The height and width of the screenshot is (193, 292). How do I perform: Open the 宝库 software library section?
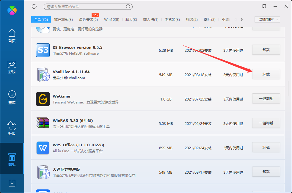pos(12,98)
